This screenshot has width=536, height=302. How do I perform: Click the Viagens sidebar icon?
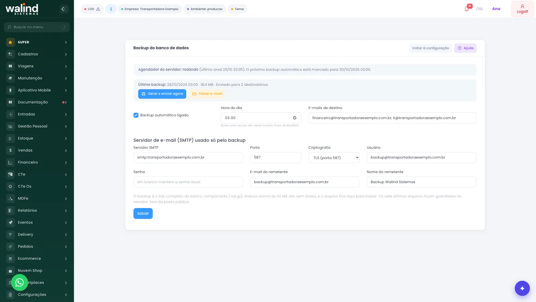click(10, 66)
